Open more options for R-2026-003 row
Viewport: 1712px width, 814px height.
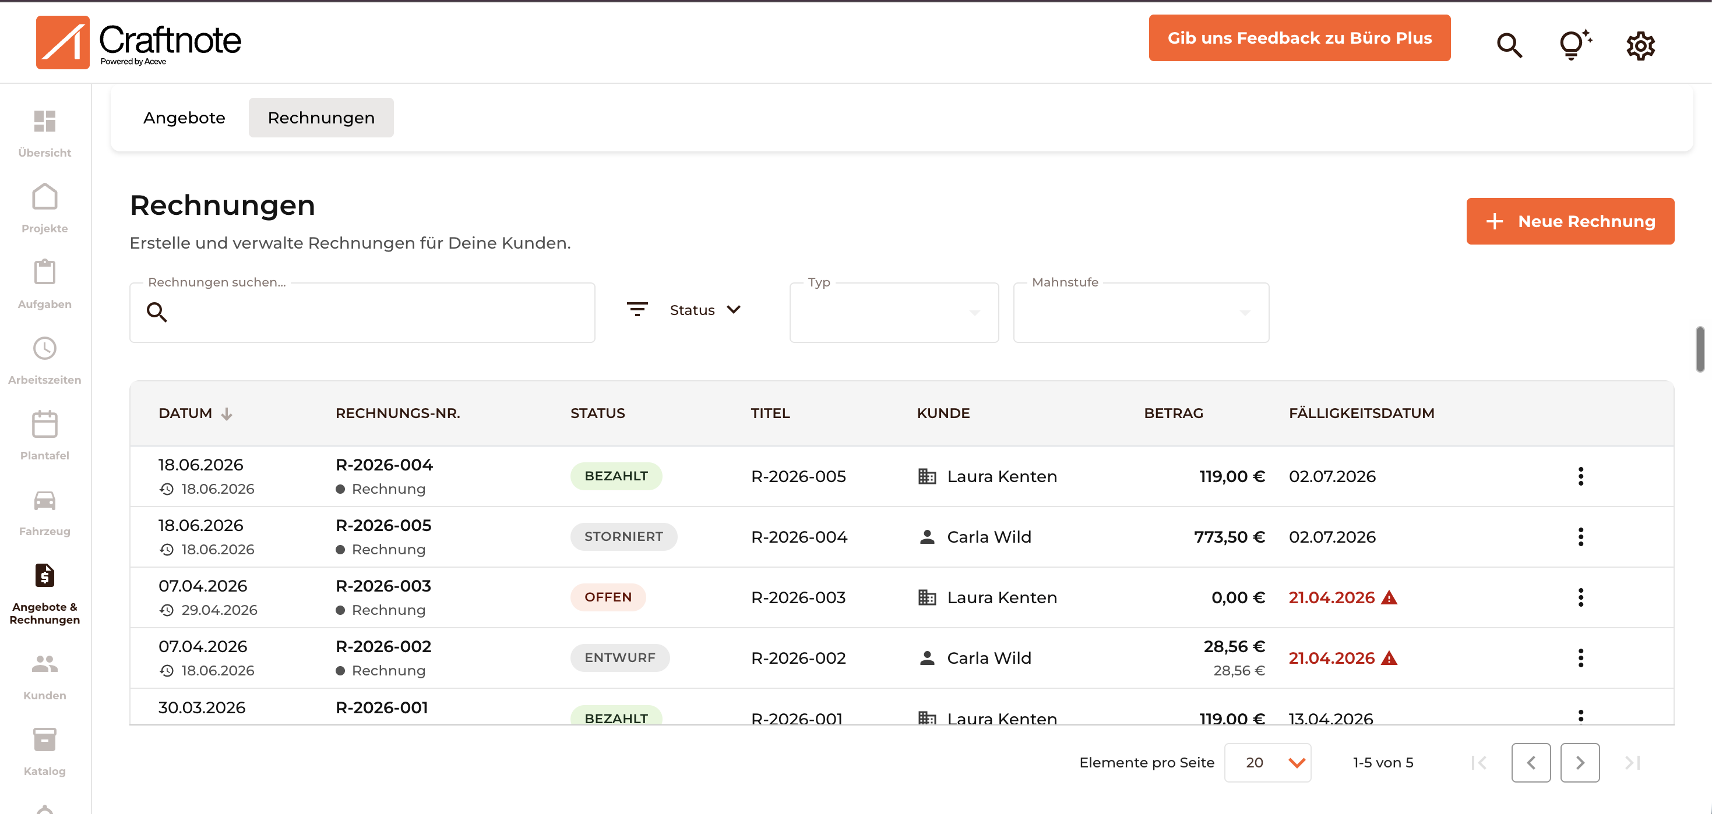click(1580, 597)
